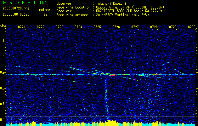
Task: Click the 0724 time marker
Action: click(x=78, y=27)
